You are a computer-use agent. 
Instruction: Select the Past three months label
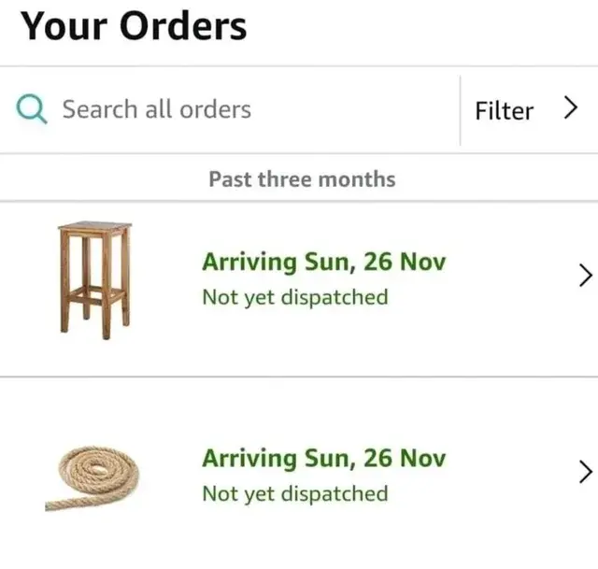pos(302,178)
